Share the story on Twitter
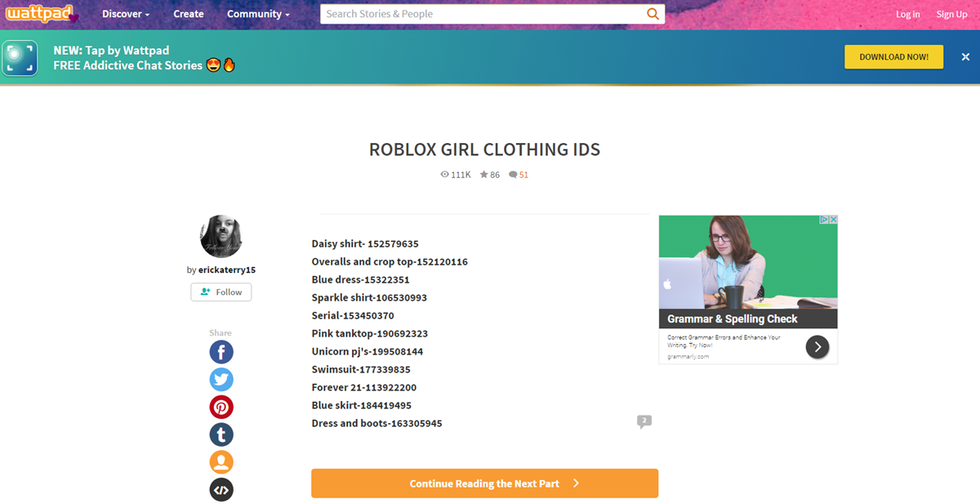The width and height of the screenshot is (980, 504). coord(221,380)
